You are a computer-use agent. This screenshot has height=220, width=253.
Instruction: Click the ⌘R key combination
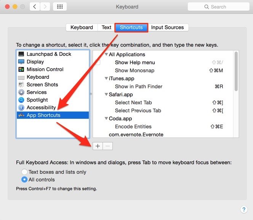tap(219, 87)
